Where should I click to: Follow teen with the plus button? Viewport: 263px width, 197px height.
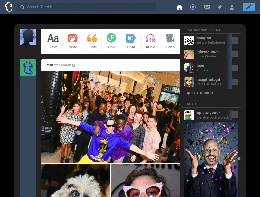235,68
